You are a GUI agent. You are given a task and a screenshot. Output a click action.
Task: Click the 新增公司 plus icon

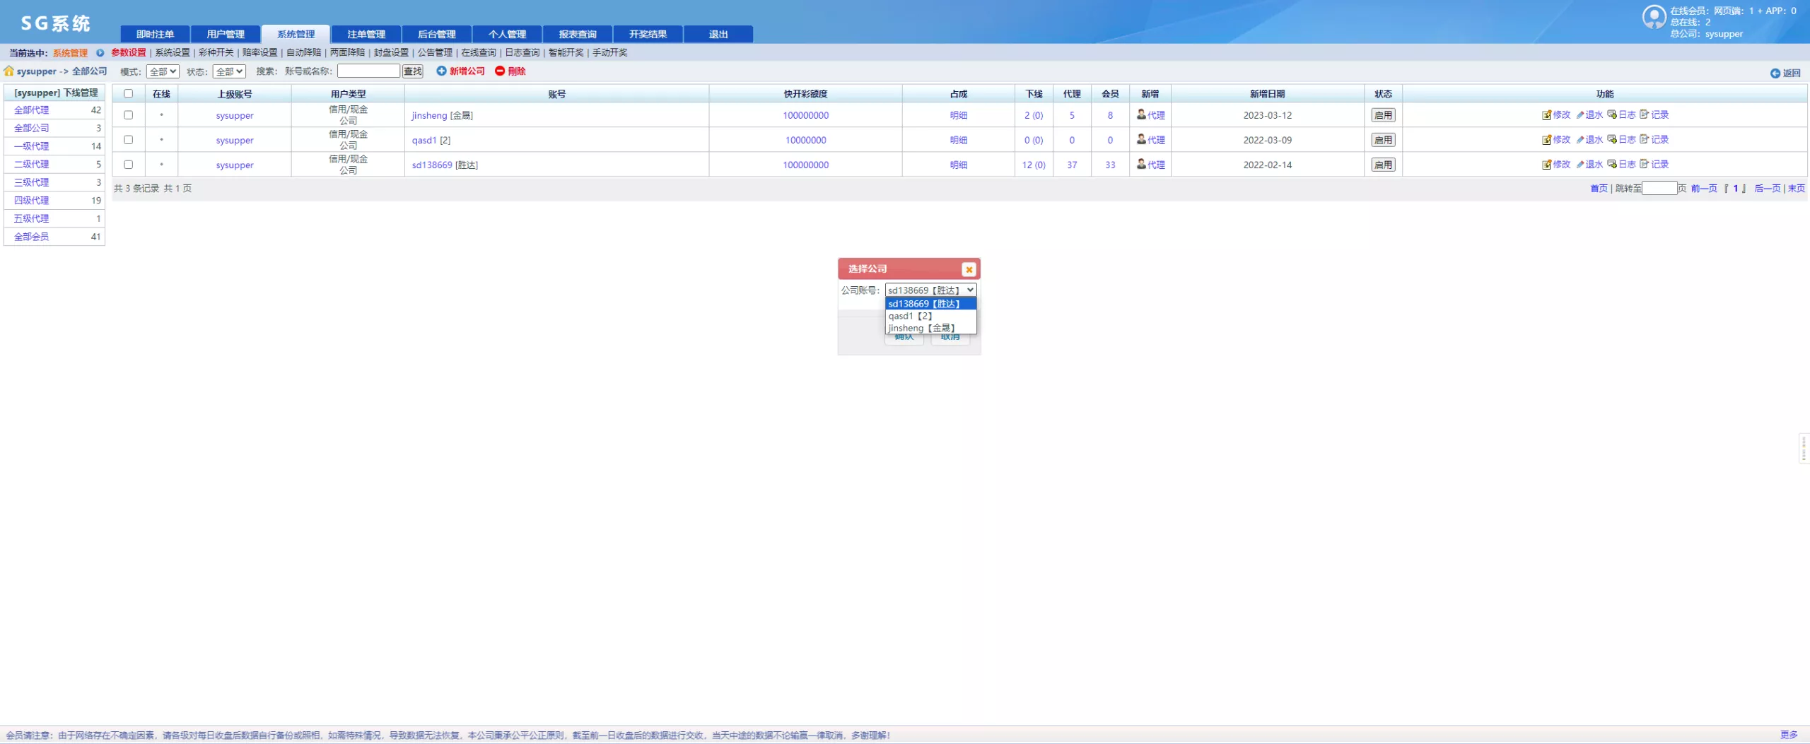(x=441, y=71)
